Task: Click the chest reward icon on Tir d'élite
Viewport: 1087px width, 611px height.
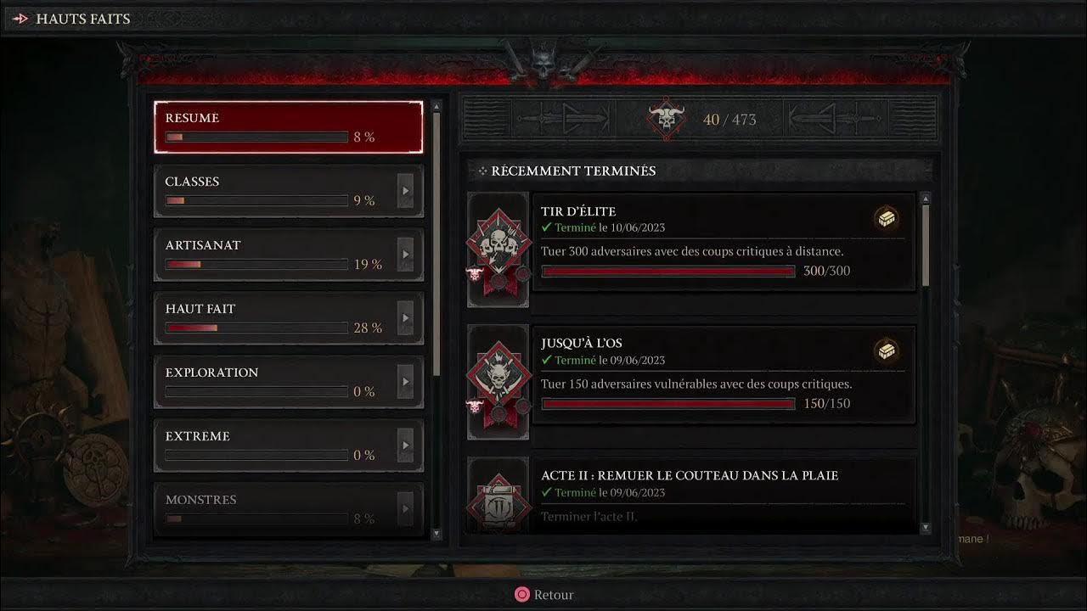Action: pos(887,219)
